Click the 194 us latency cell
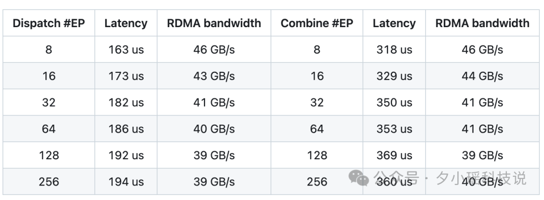The image size is (544, 200). coord(126,182)
